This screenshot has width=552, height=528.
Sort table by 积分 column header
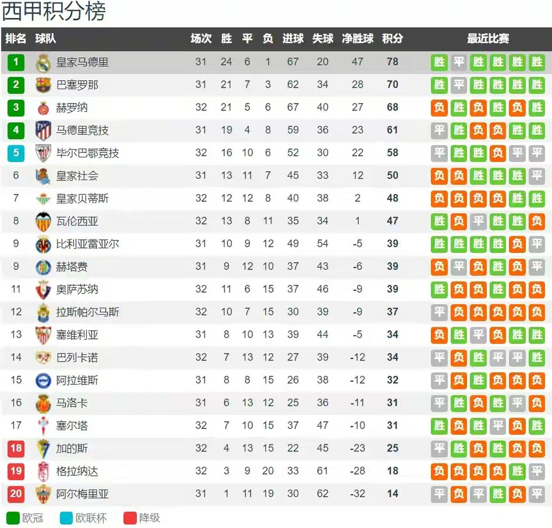(x=392, y=39)
